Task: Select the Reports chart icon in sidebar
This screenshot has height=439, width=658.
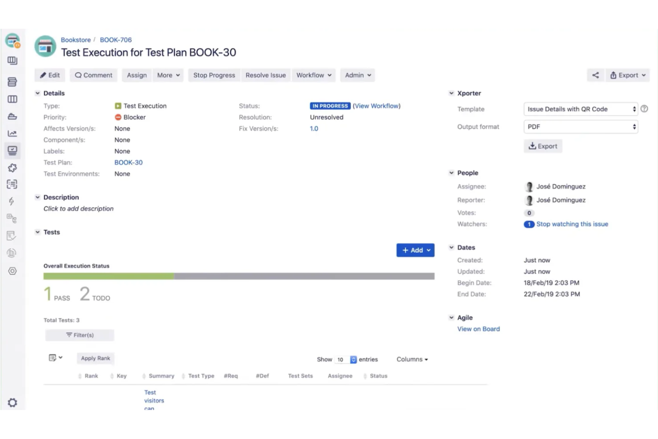Action: click(12, 133)
